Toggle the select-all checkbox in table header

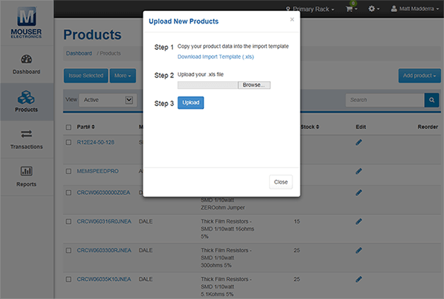(x=68, y=127)
